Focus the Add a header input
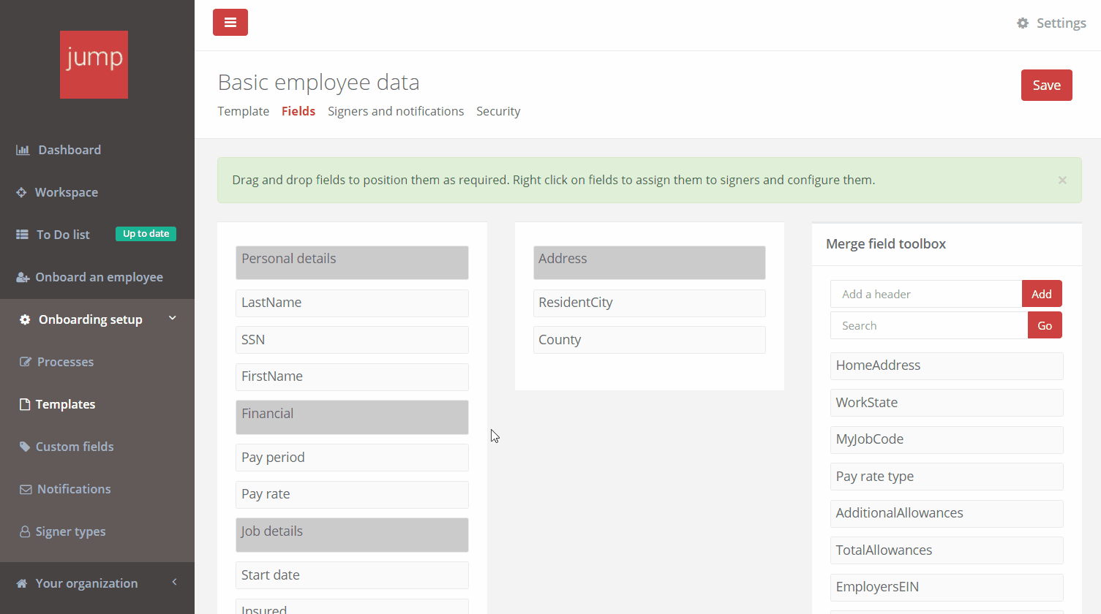This screenshot has height=614, width=1101. tap(926, 294)
